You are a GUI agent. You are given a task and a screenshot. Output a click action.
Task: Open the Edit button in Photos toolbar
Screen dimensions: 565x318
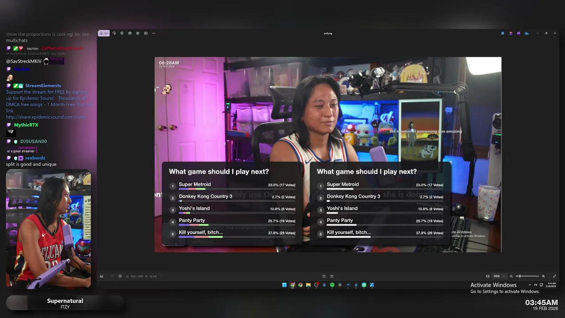(103, 33)
